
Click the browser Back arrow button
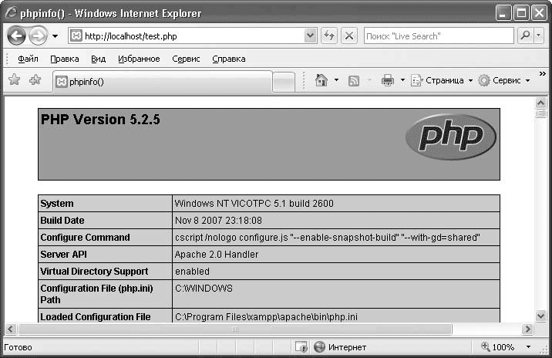(x=16, y=36)
